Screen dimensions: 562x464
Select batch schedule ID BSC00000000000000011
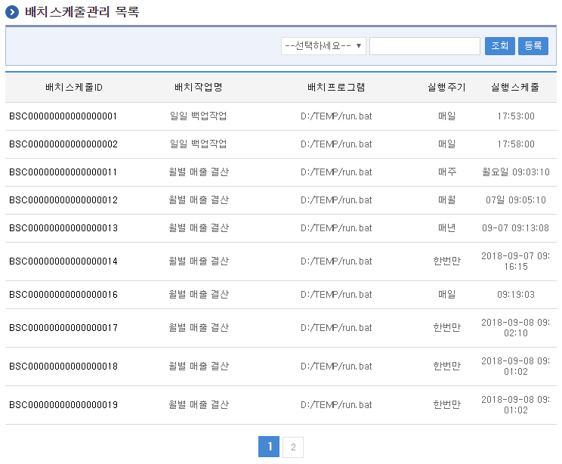(x=63, y=172)
